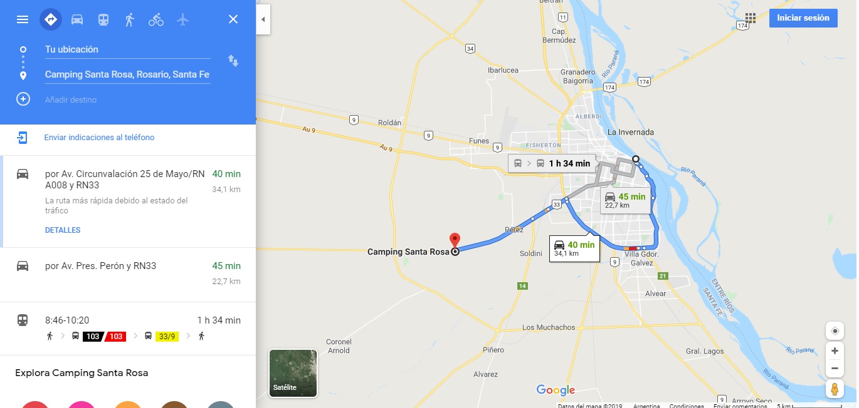
Task: Swap origin and destination with reverse arrows
Action: click(x=233, y=61)
